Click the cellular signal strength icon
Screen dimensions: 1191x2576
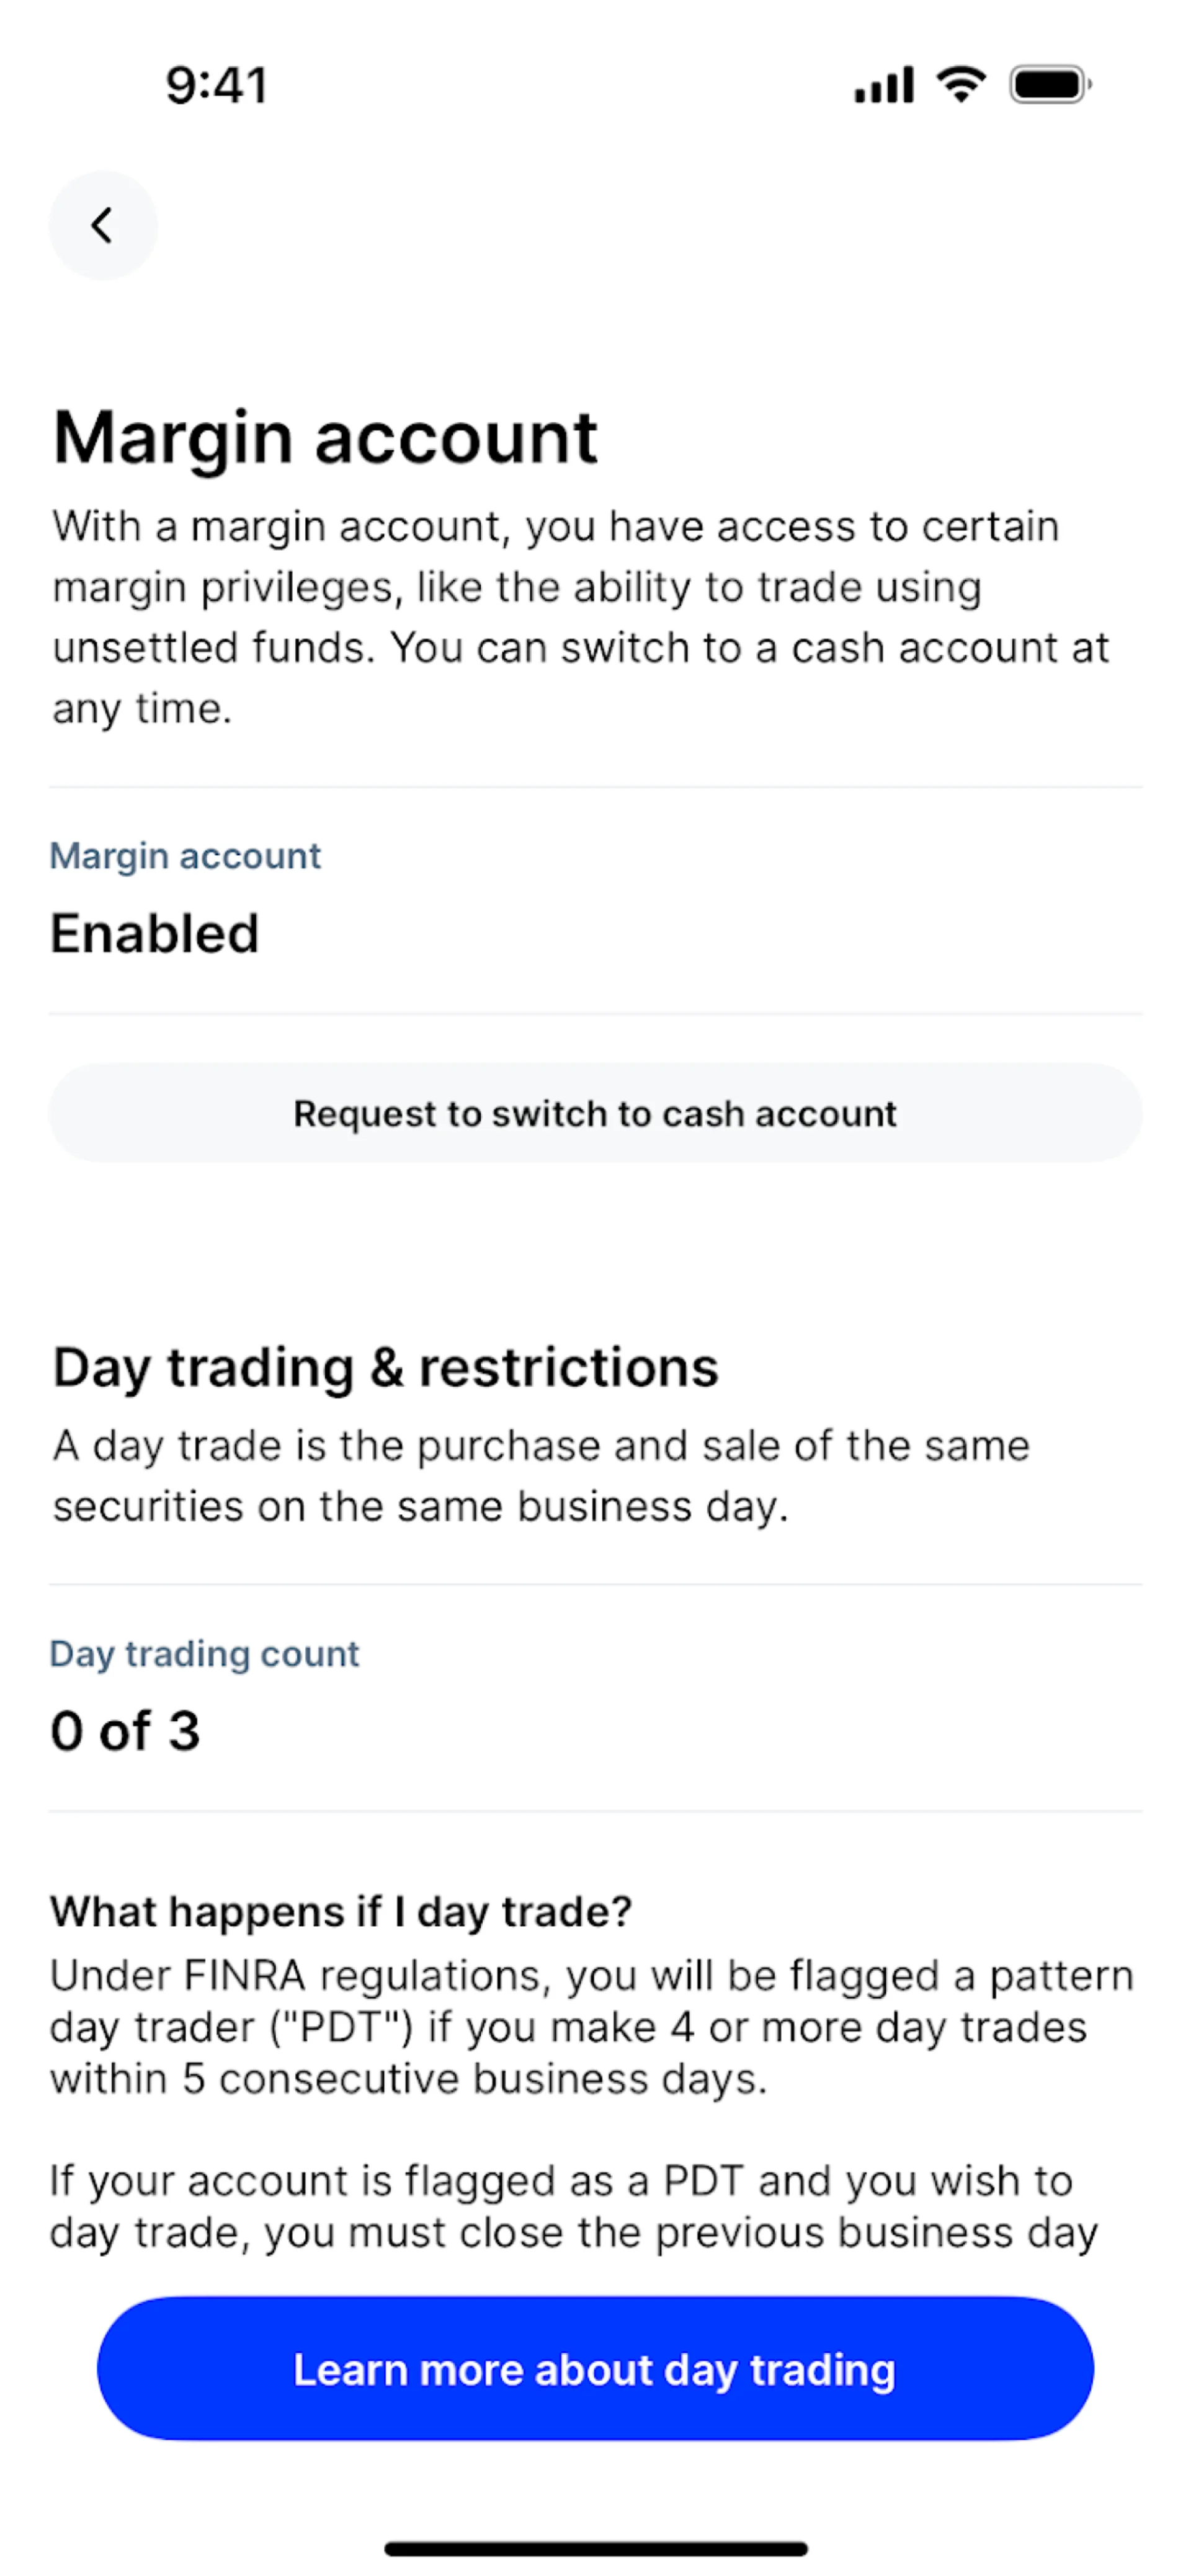(x=883, y=85)
